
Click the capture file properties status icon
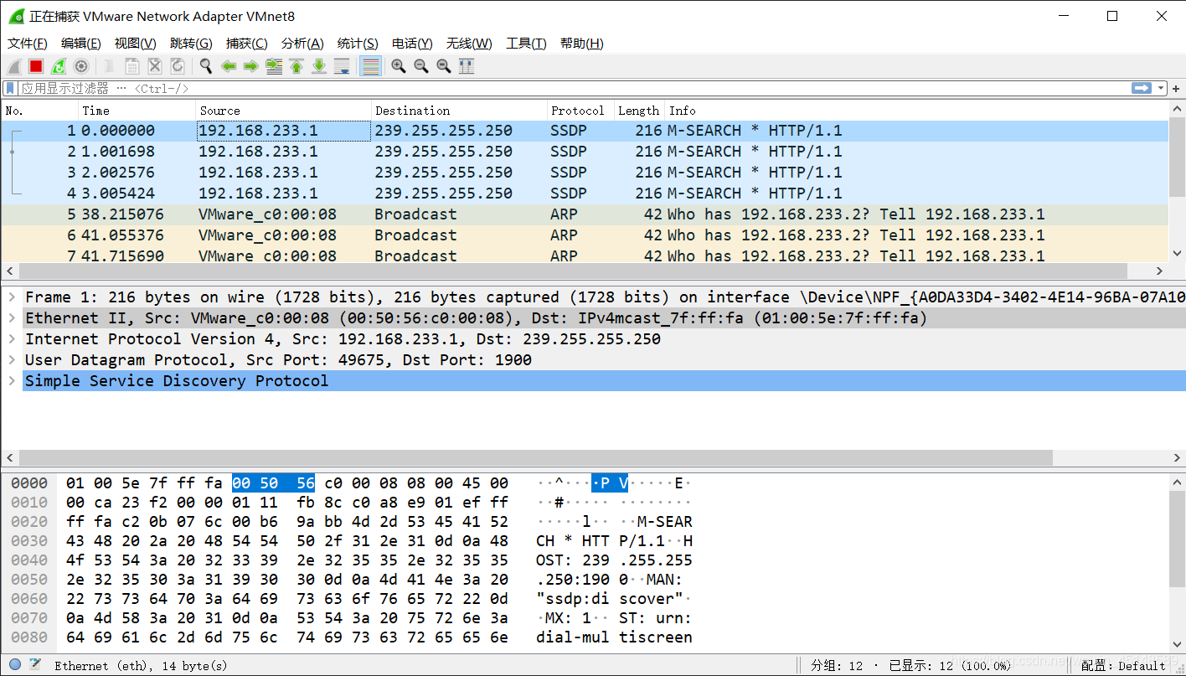pyautogui.click(x=35, y=665)
